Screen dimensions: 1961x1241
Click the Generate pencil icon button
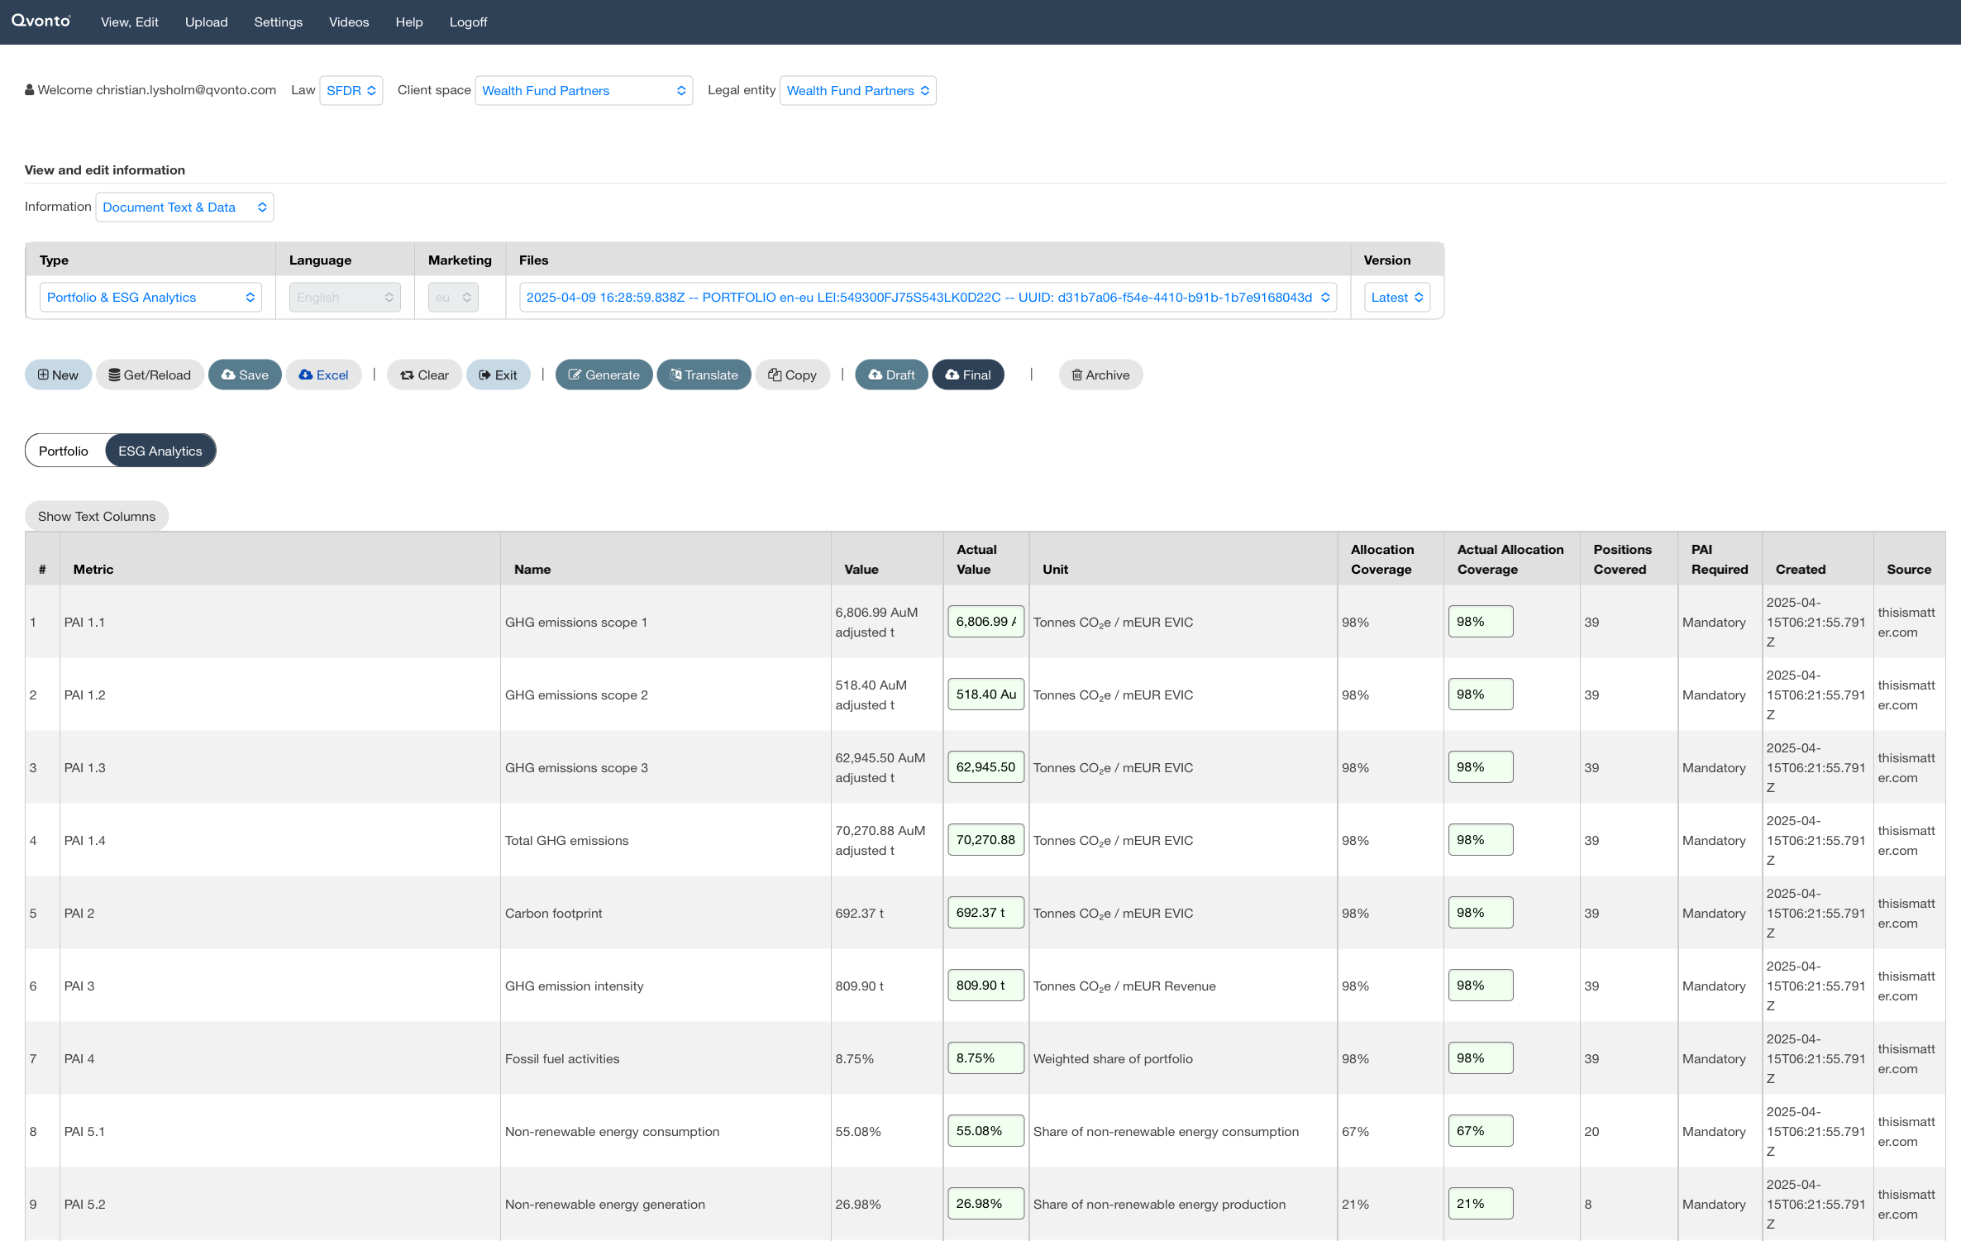(604, 375)
